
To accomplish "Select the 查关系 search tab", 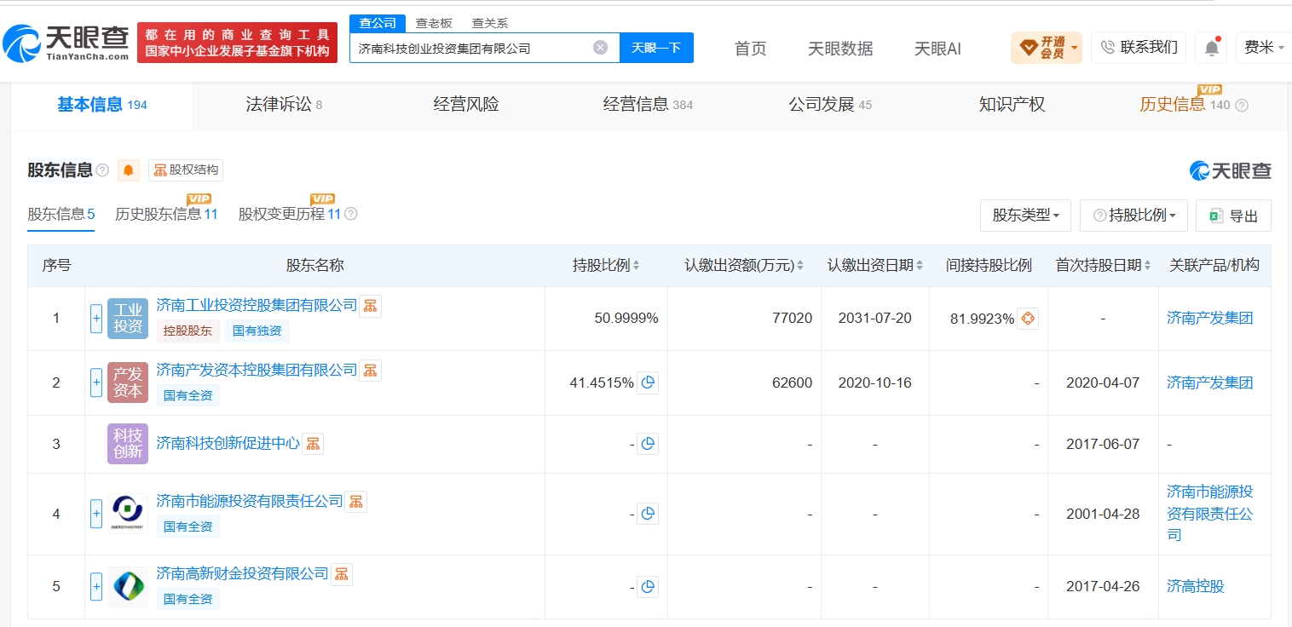I will pyautogui.click(x=490, y=24).
